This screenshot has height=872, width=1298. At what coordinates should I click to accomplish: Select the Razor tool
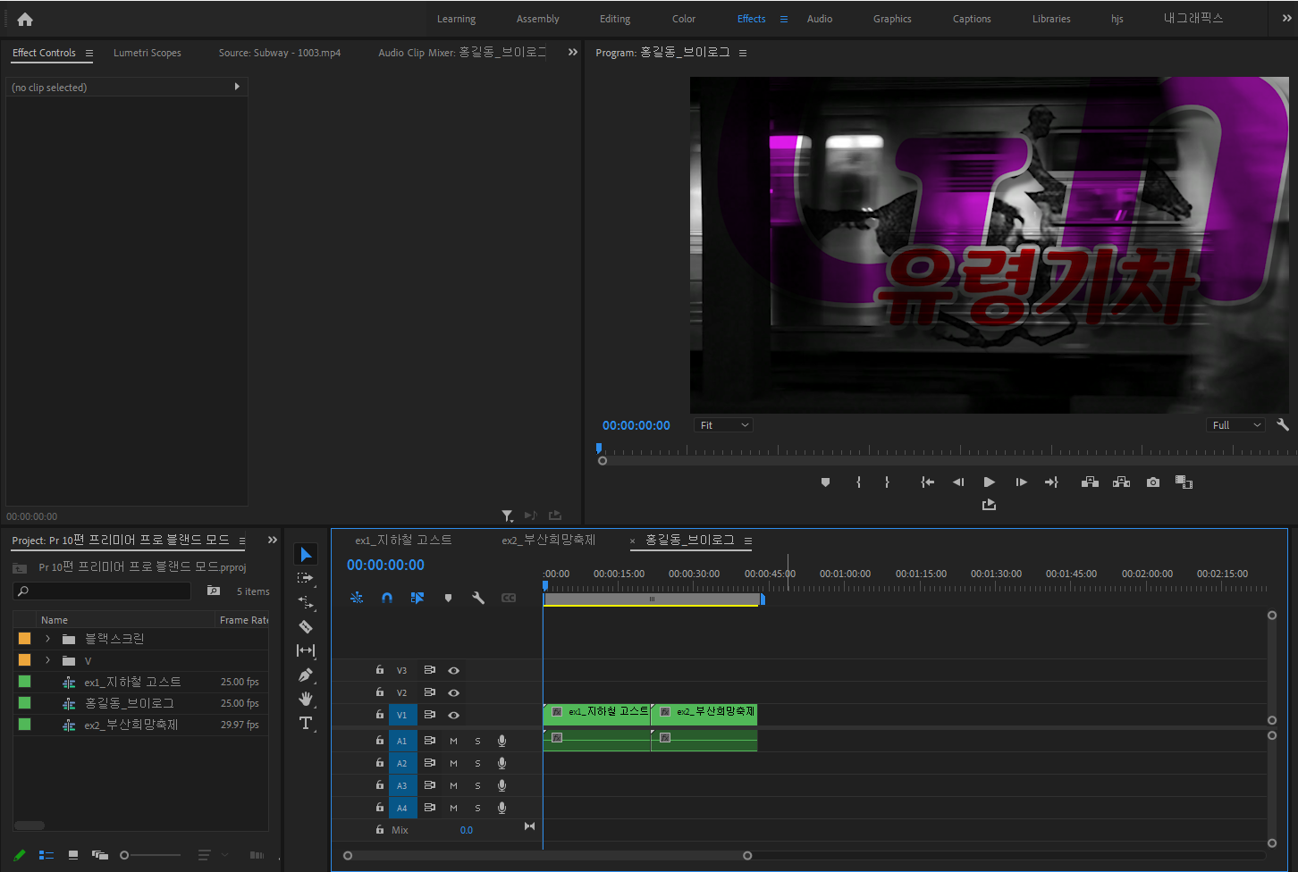[306, 626]
